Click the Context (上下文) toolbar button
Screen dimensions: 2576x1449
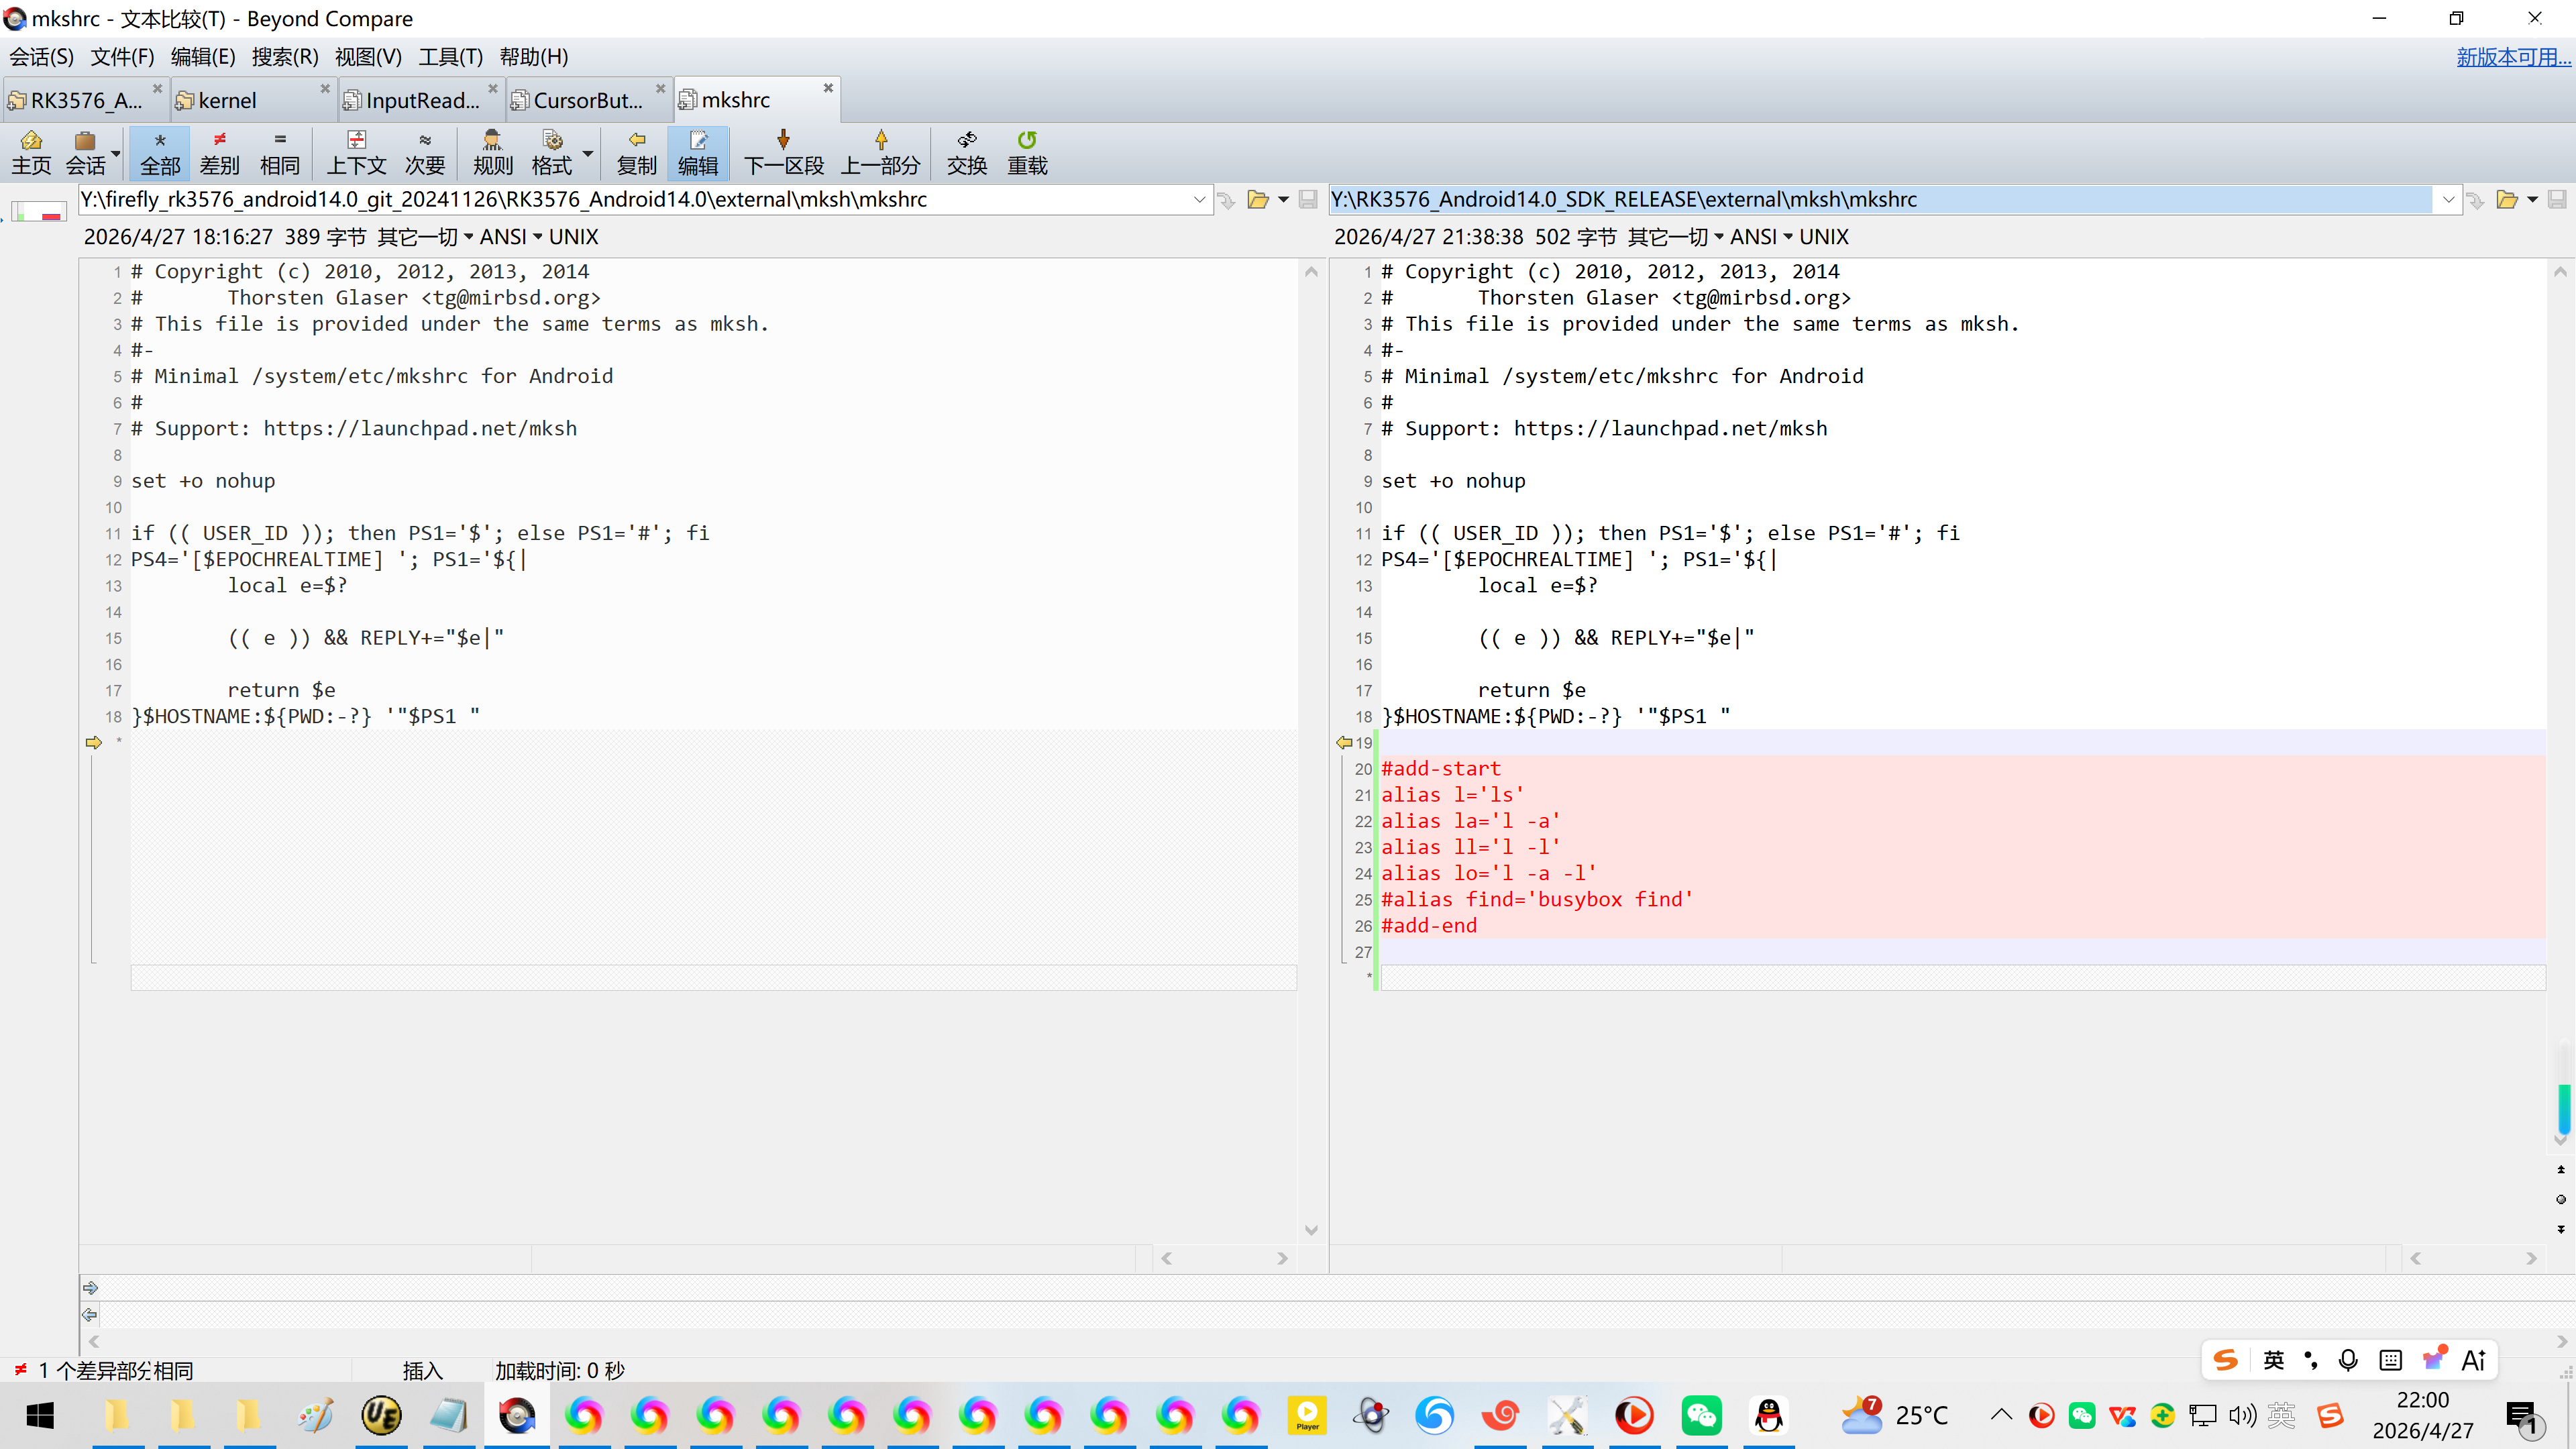pos(356,152)
